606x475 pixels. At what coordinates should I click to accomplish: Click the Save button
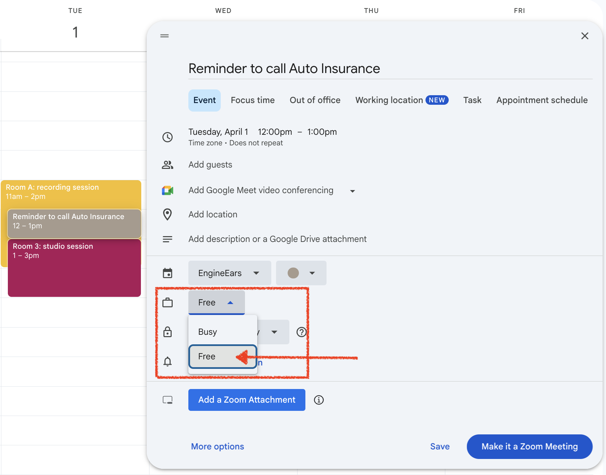(439, 446)
